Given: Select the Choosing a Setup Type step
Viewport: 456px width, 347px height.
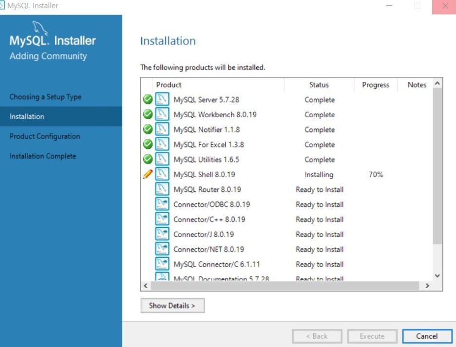Looking at the screenshot, I should [45, 97].
